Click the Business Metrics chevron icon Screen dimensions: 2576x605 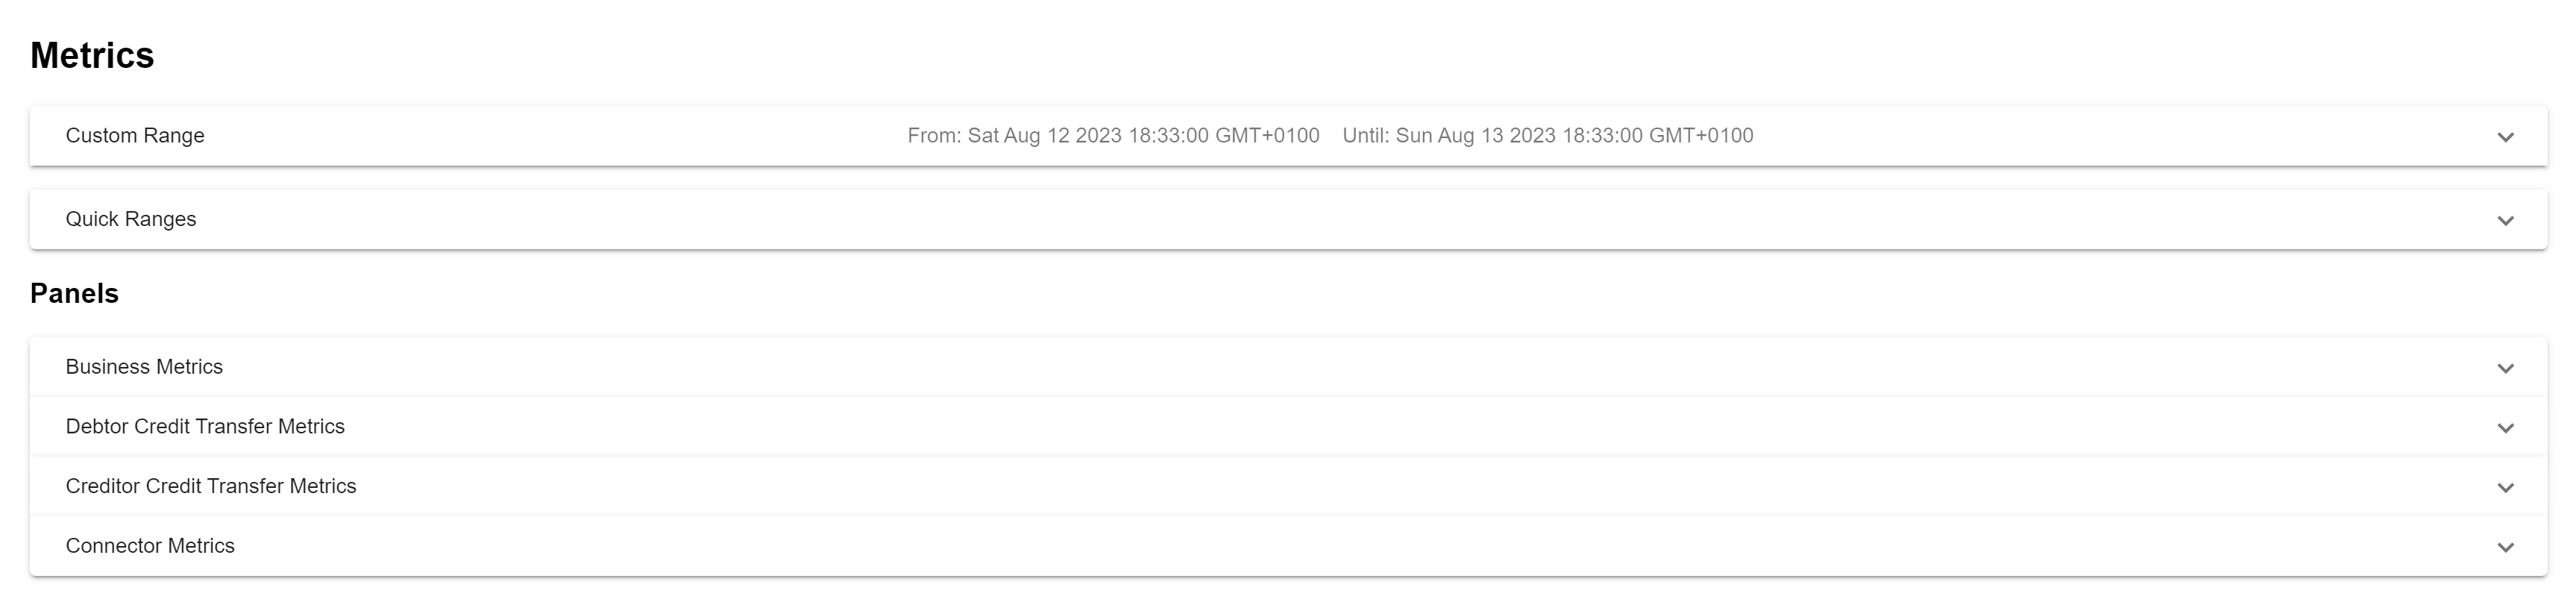pyautogui.click(x=2505, y=368)
